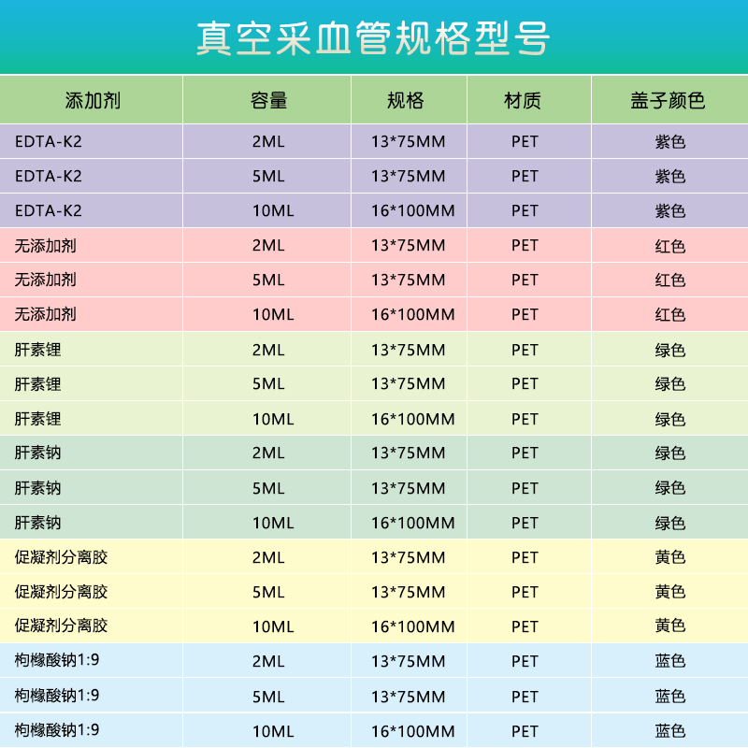Click 红色 in the 无添加剂 5ML row
The height and width of the screenshot is (748, 748).
(669, 280)
